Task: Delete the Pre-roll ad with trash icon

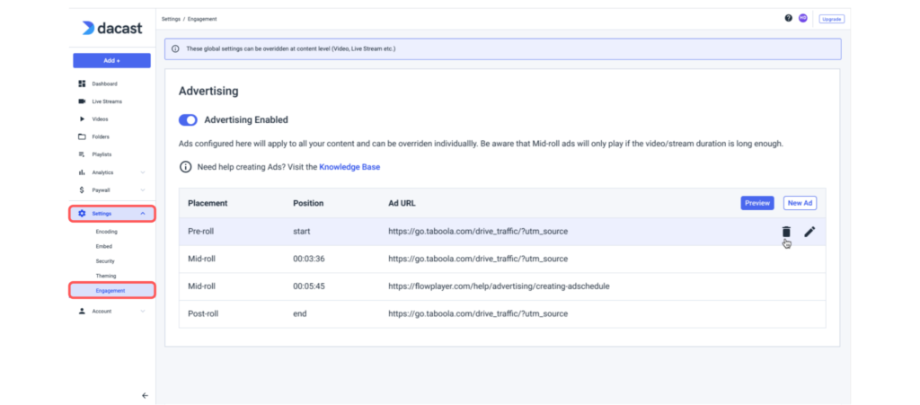Action: coord(786,232)
